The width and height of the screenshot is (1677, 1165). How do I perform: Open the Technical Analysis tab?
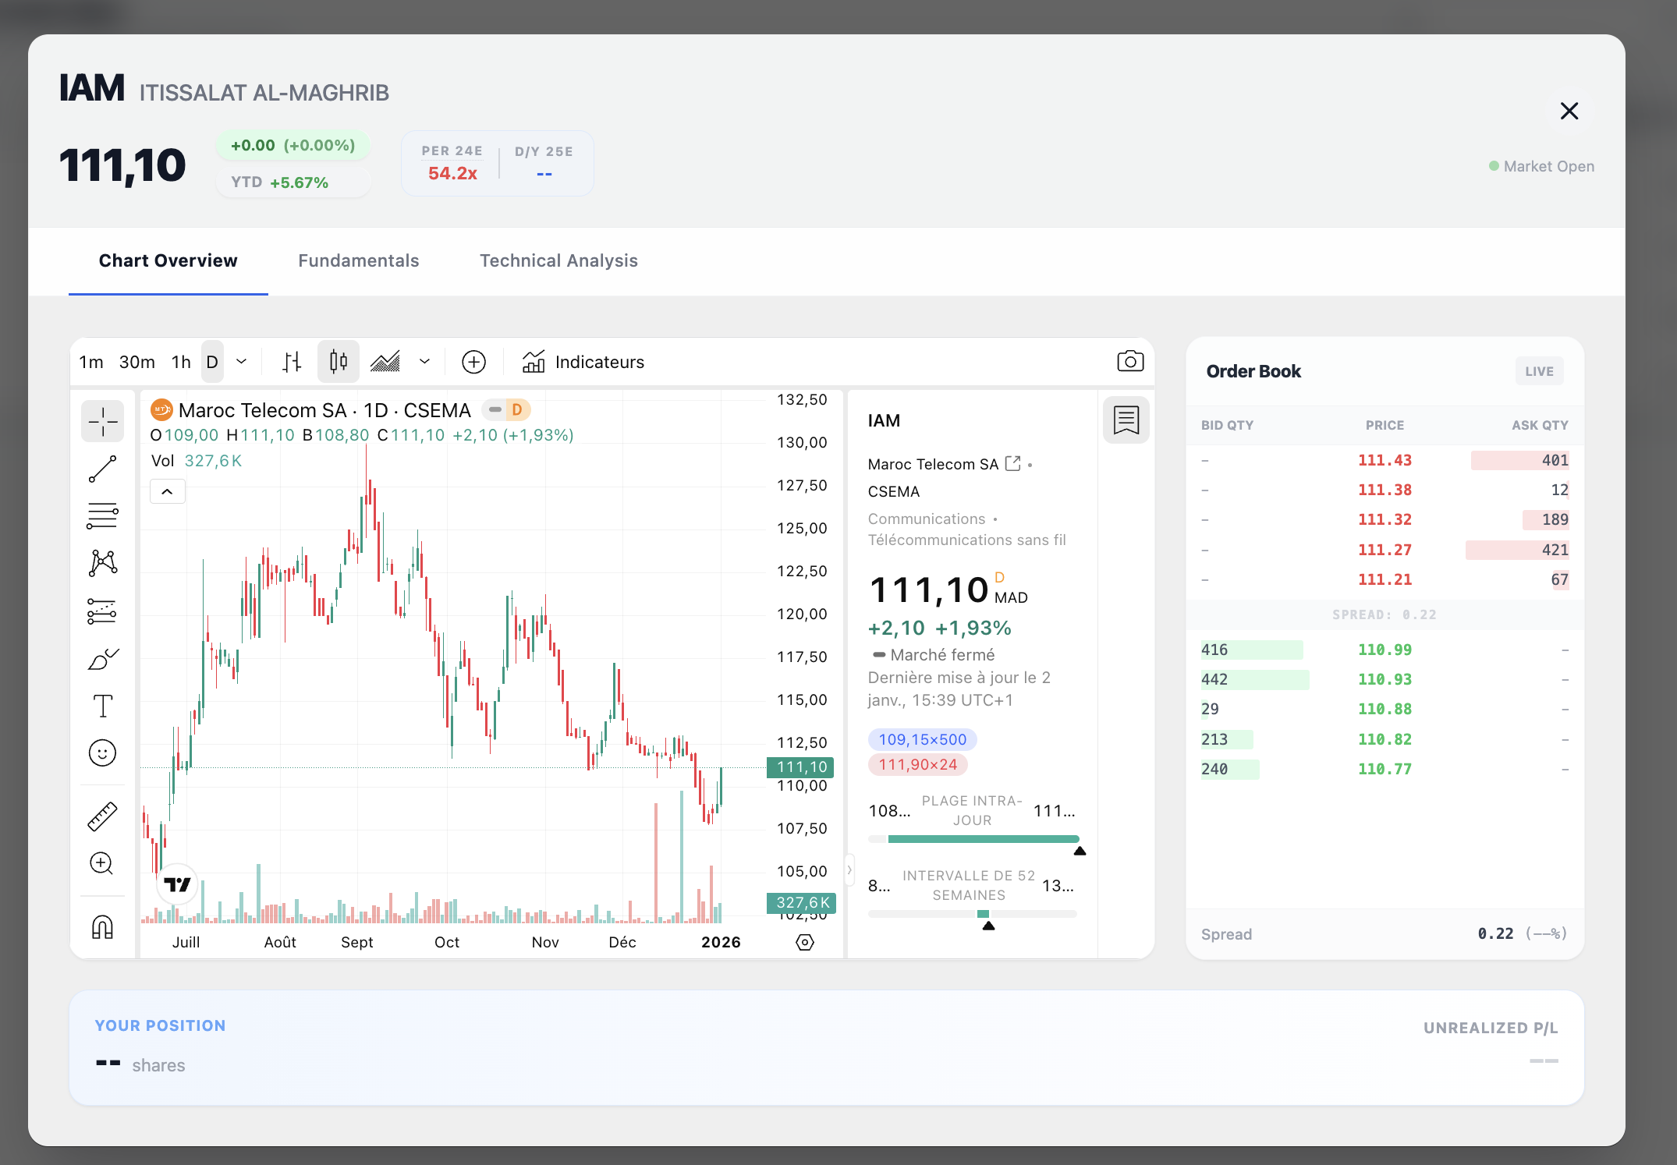tap(558, 260)
